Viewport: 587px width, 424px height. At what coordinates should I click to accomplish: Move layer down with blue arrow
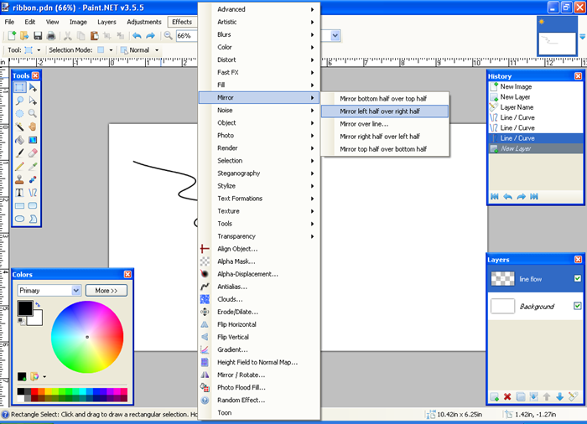[x=559, y=396]
